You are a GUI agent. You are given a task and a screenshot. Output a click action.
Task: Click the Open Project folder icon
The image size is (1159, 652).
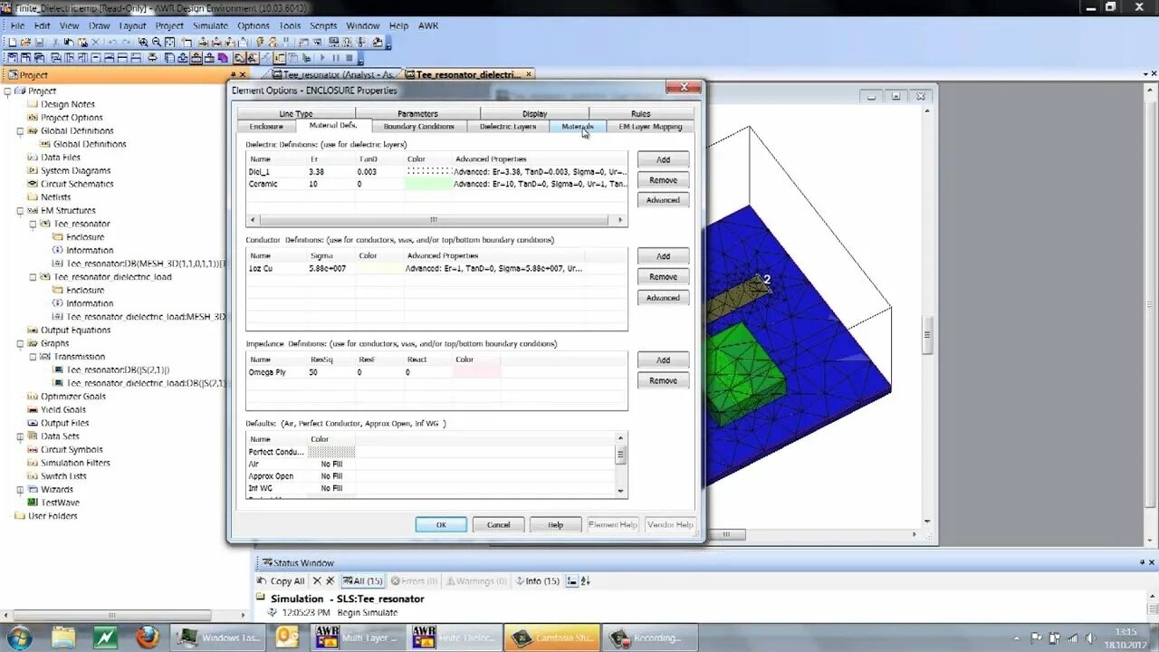(x=26, y=43)
